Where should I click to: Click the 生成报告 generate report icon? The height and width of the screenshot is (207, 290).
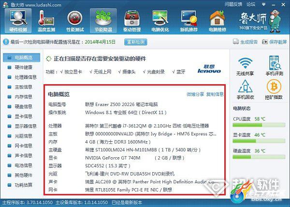pos(236,42)
